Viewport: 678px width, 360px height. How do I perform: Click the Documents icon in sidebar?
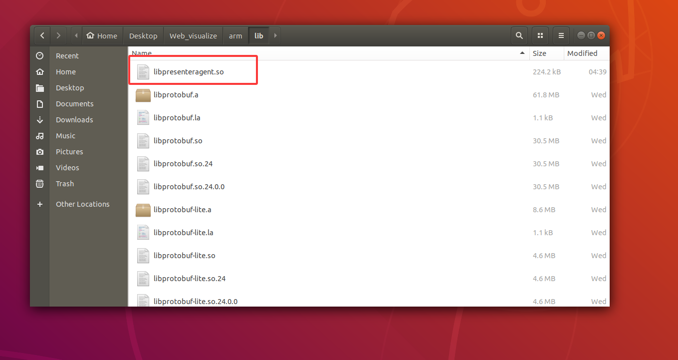(40, 104)
